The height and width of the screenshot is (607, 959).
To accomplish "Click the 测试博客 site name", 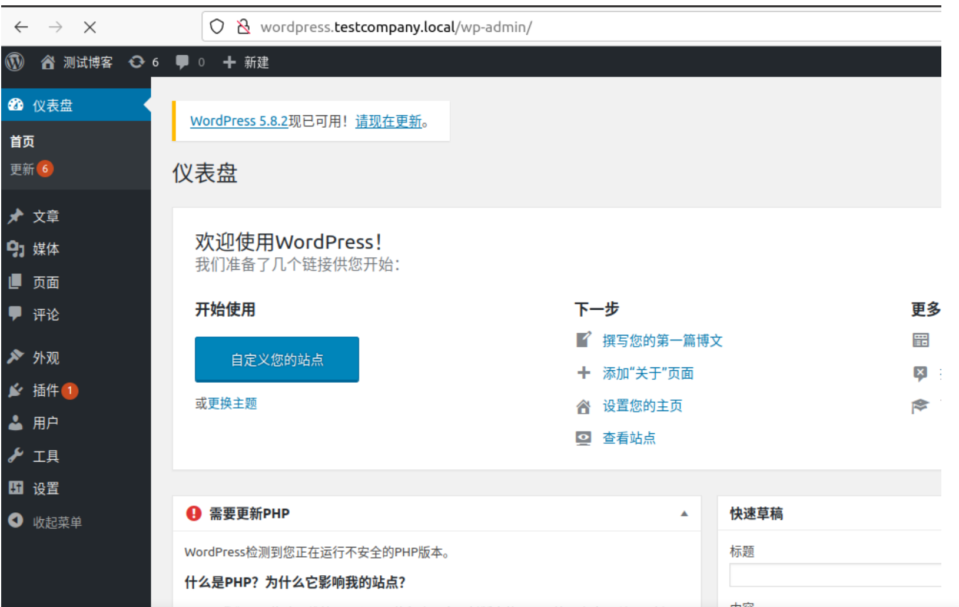I will [x=88, y=62].
